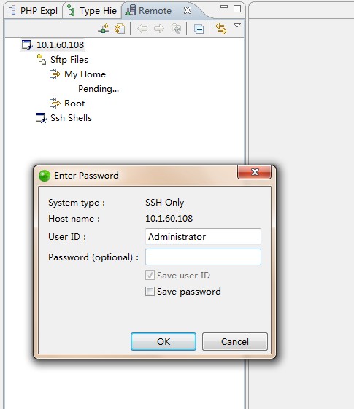This screenshot has width=354, height=409.
Task: Click the My Home filter icon
Action: pyautogui.click(x=55, y=74)
